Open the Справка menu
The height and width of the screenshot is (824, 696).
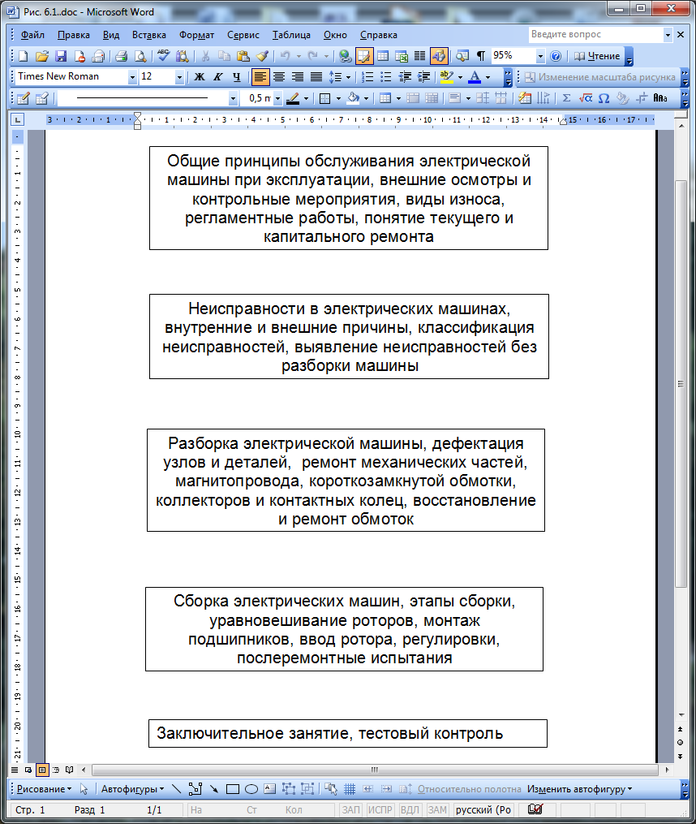[x=378, y=35]
